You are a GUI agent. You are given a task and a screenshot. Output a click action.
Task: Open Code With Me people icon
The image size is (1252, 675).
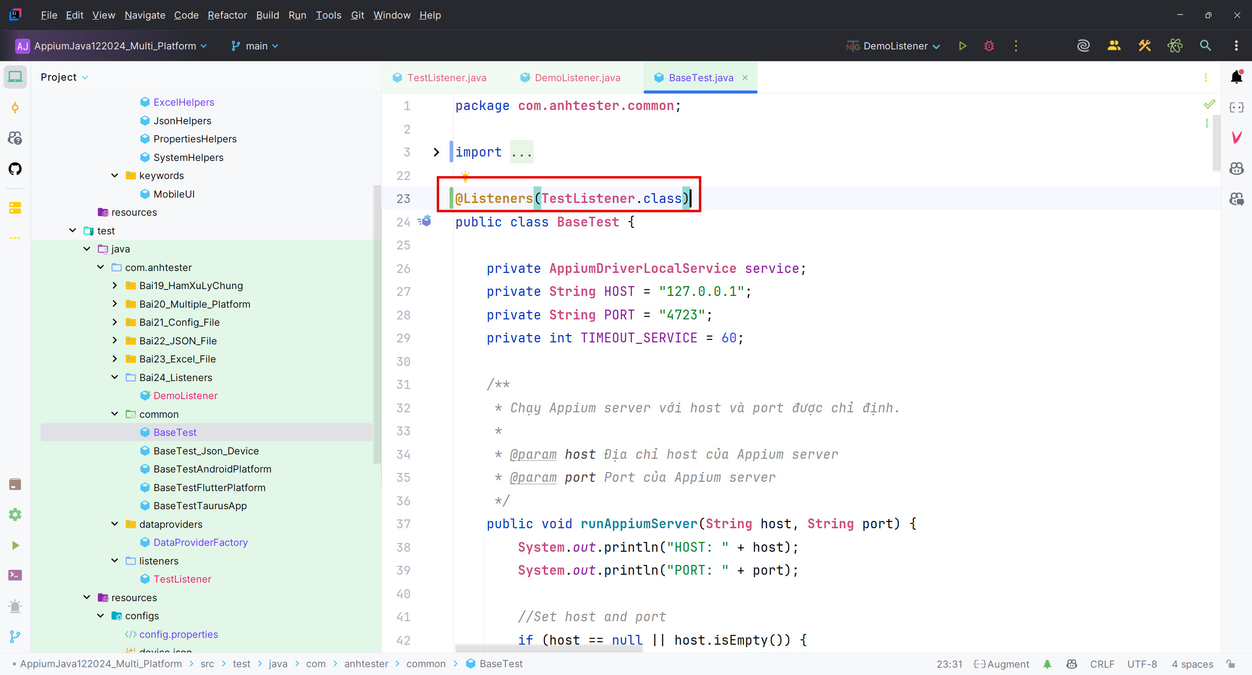click(x=1114, y=46)
